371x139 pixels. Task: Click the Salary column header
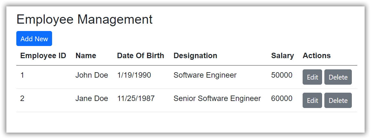(x=282, y=56)
